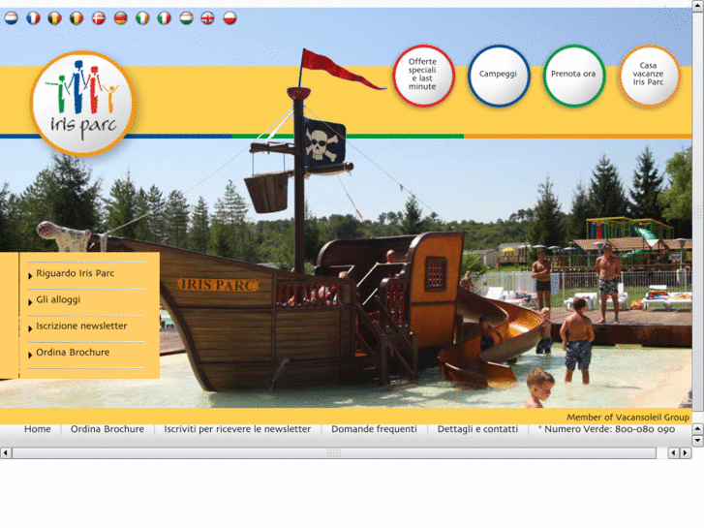Choose the Hungarian flag icon
Viewport: 704px width, 528px height.
click(186, 18)
